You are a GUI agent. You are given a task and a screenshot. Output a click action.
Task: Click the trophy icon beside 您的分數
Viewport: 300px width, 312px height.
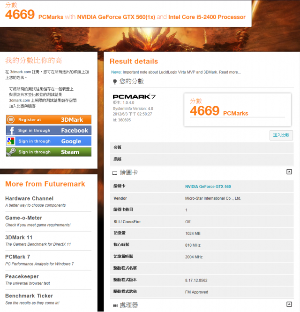pos(115,82)
